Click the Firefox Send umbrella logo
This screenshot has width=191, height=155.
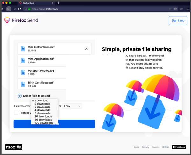click(7, 20)
